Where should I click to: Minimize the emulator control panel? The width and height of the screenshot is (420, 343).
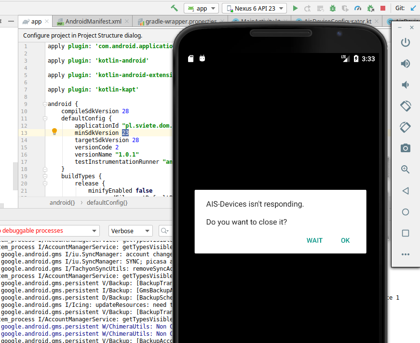point(400,27)
